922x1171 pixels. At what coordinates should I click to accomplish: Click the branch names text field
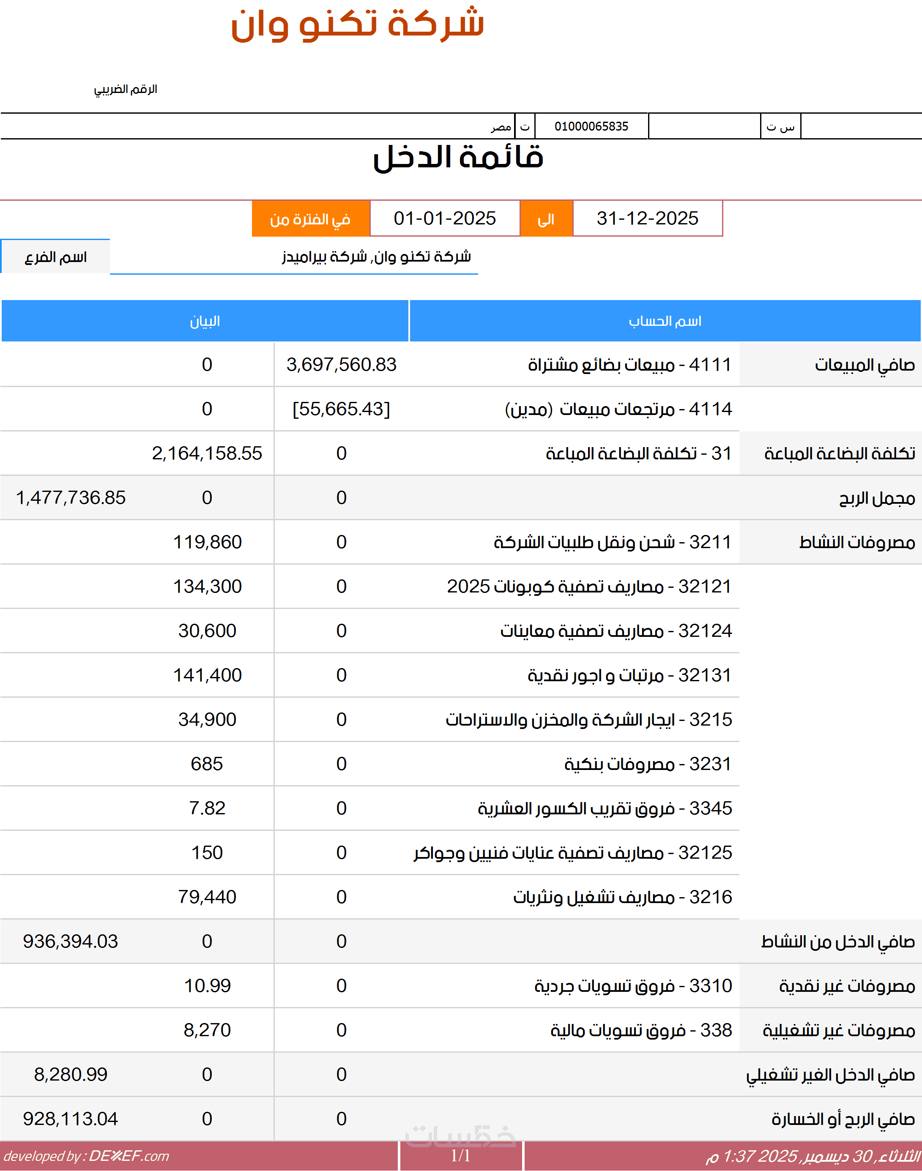pos(376,257)
